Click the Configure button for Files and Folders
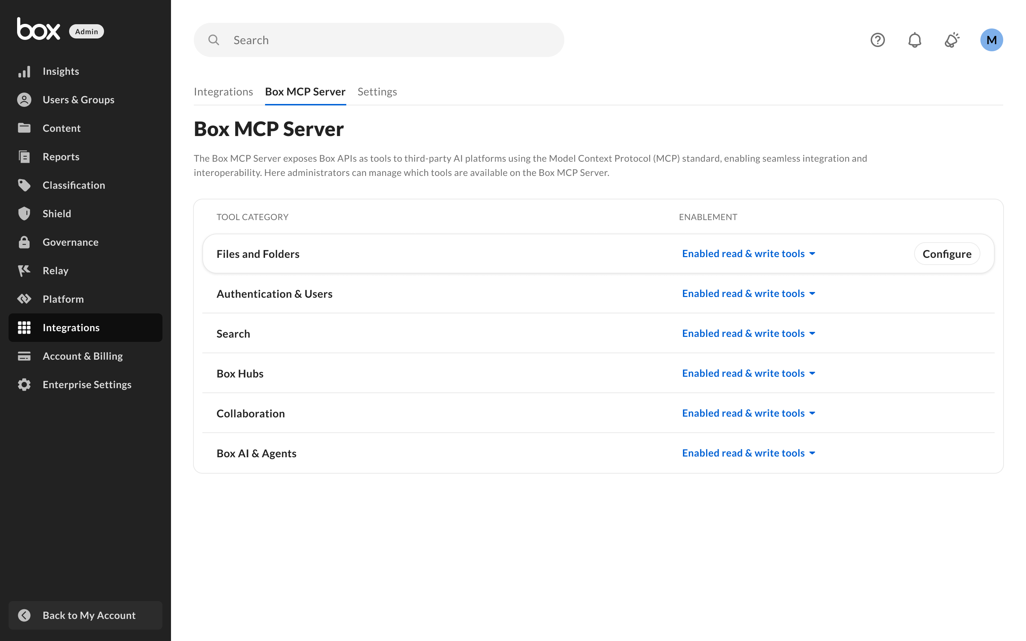 click(x=947, y=254)
